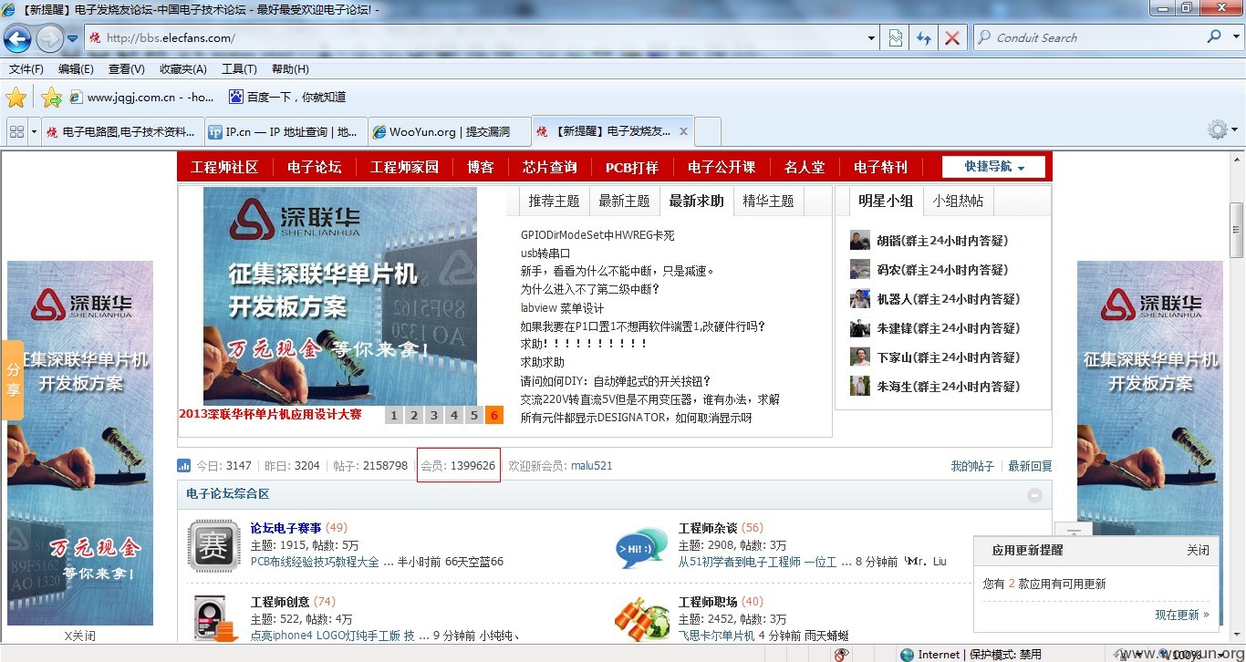This screenshot has width=1246, height=662.
Task: Open the recent pages dropdown arrow
Action: click(x=73, y=38)
